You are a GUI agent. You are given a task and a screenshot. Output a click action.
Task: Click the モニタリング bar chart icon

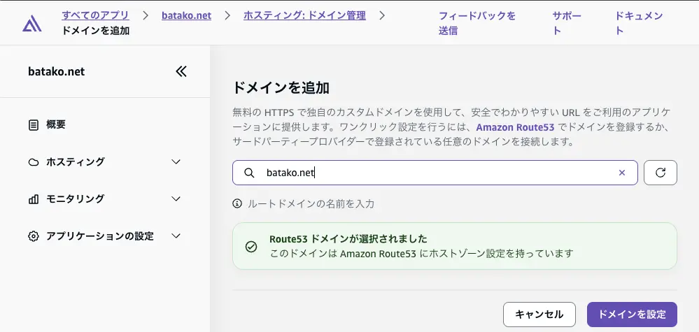(34, 199)
